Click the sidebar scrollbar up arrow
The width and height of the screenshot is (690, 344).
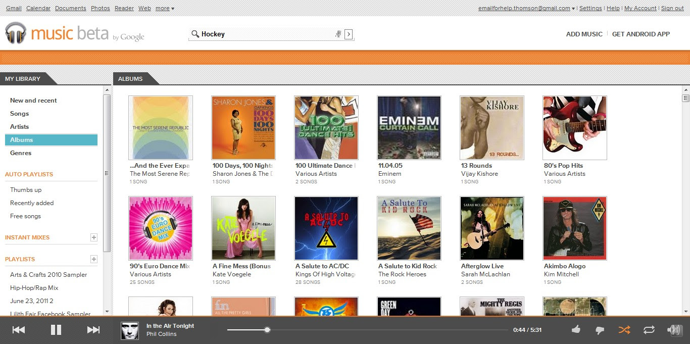pyautogui.click(x=107, y=90)
